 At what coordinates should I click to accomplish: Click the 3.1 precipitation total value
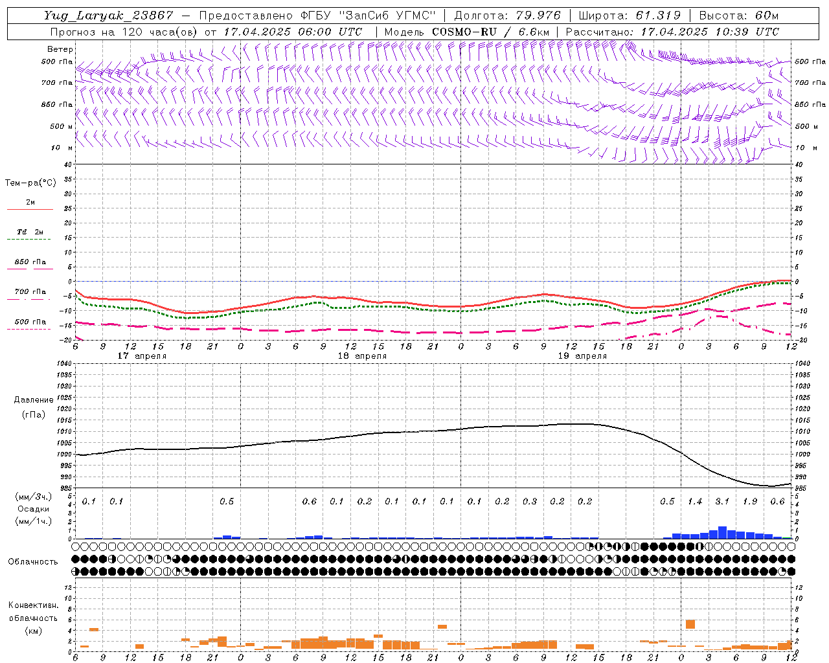click(722, 501)
